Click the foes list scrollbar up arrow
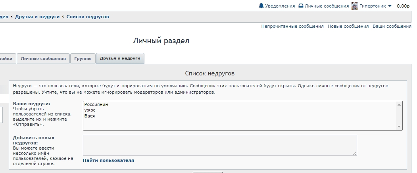The height and width of the screenshot is (173, 417). tap(399, 105)
